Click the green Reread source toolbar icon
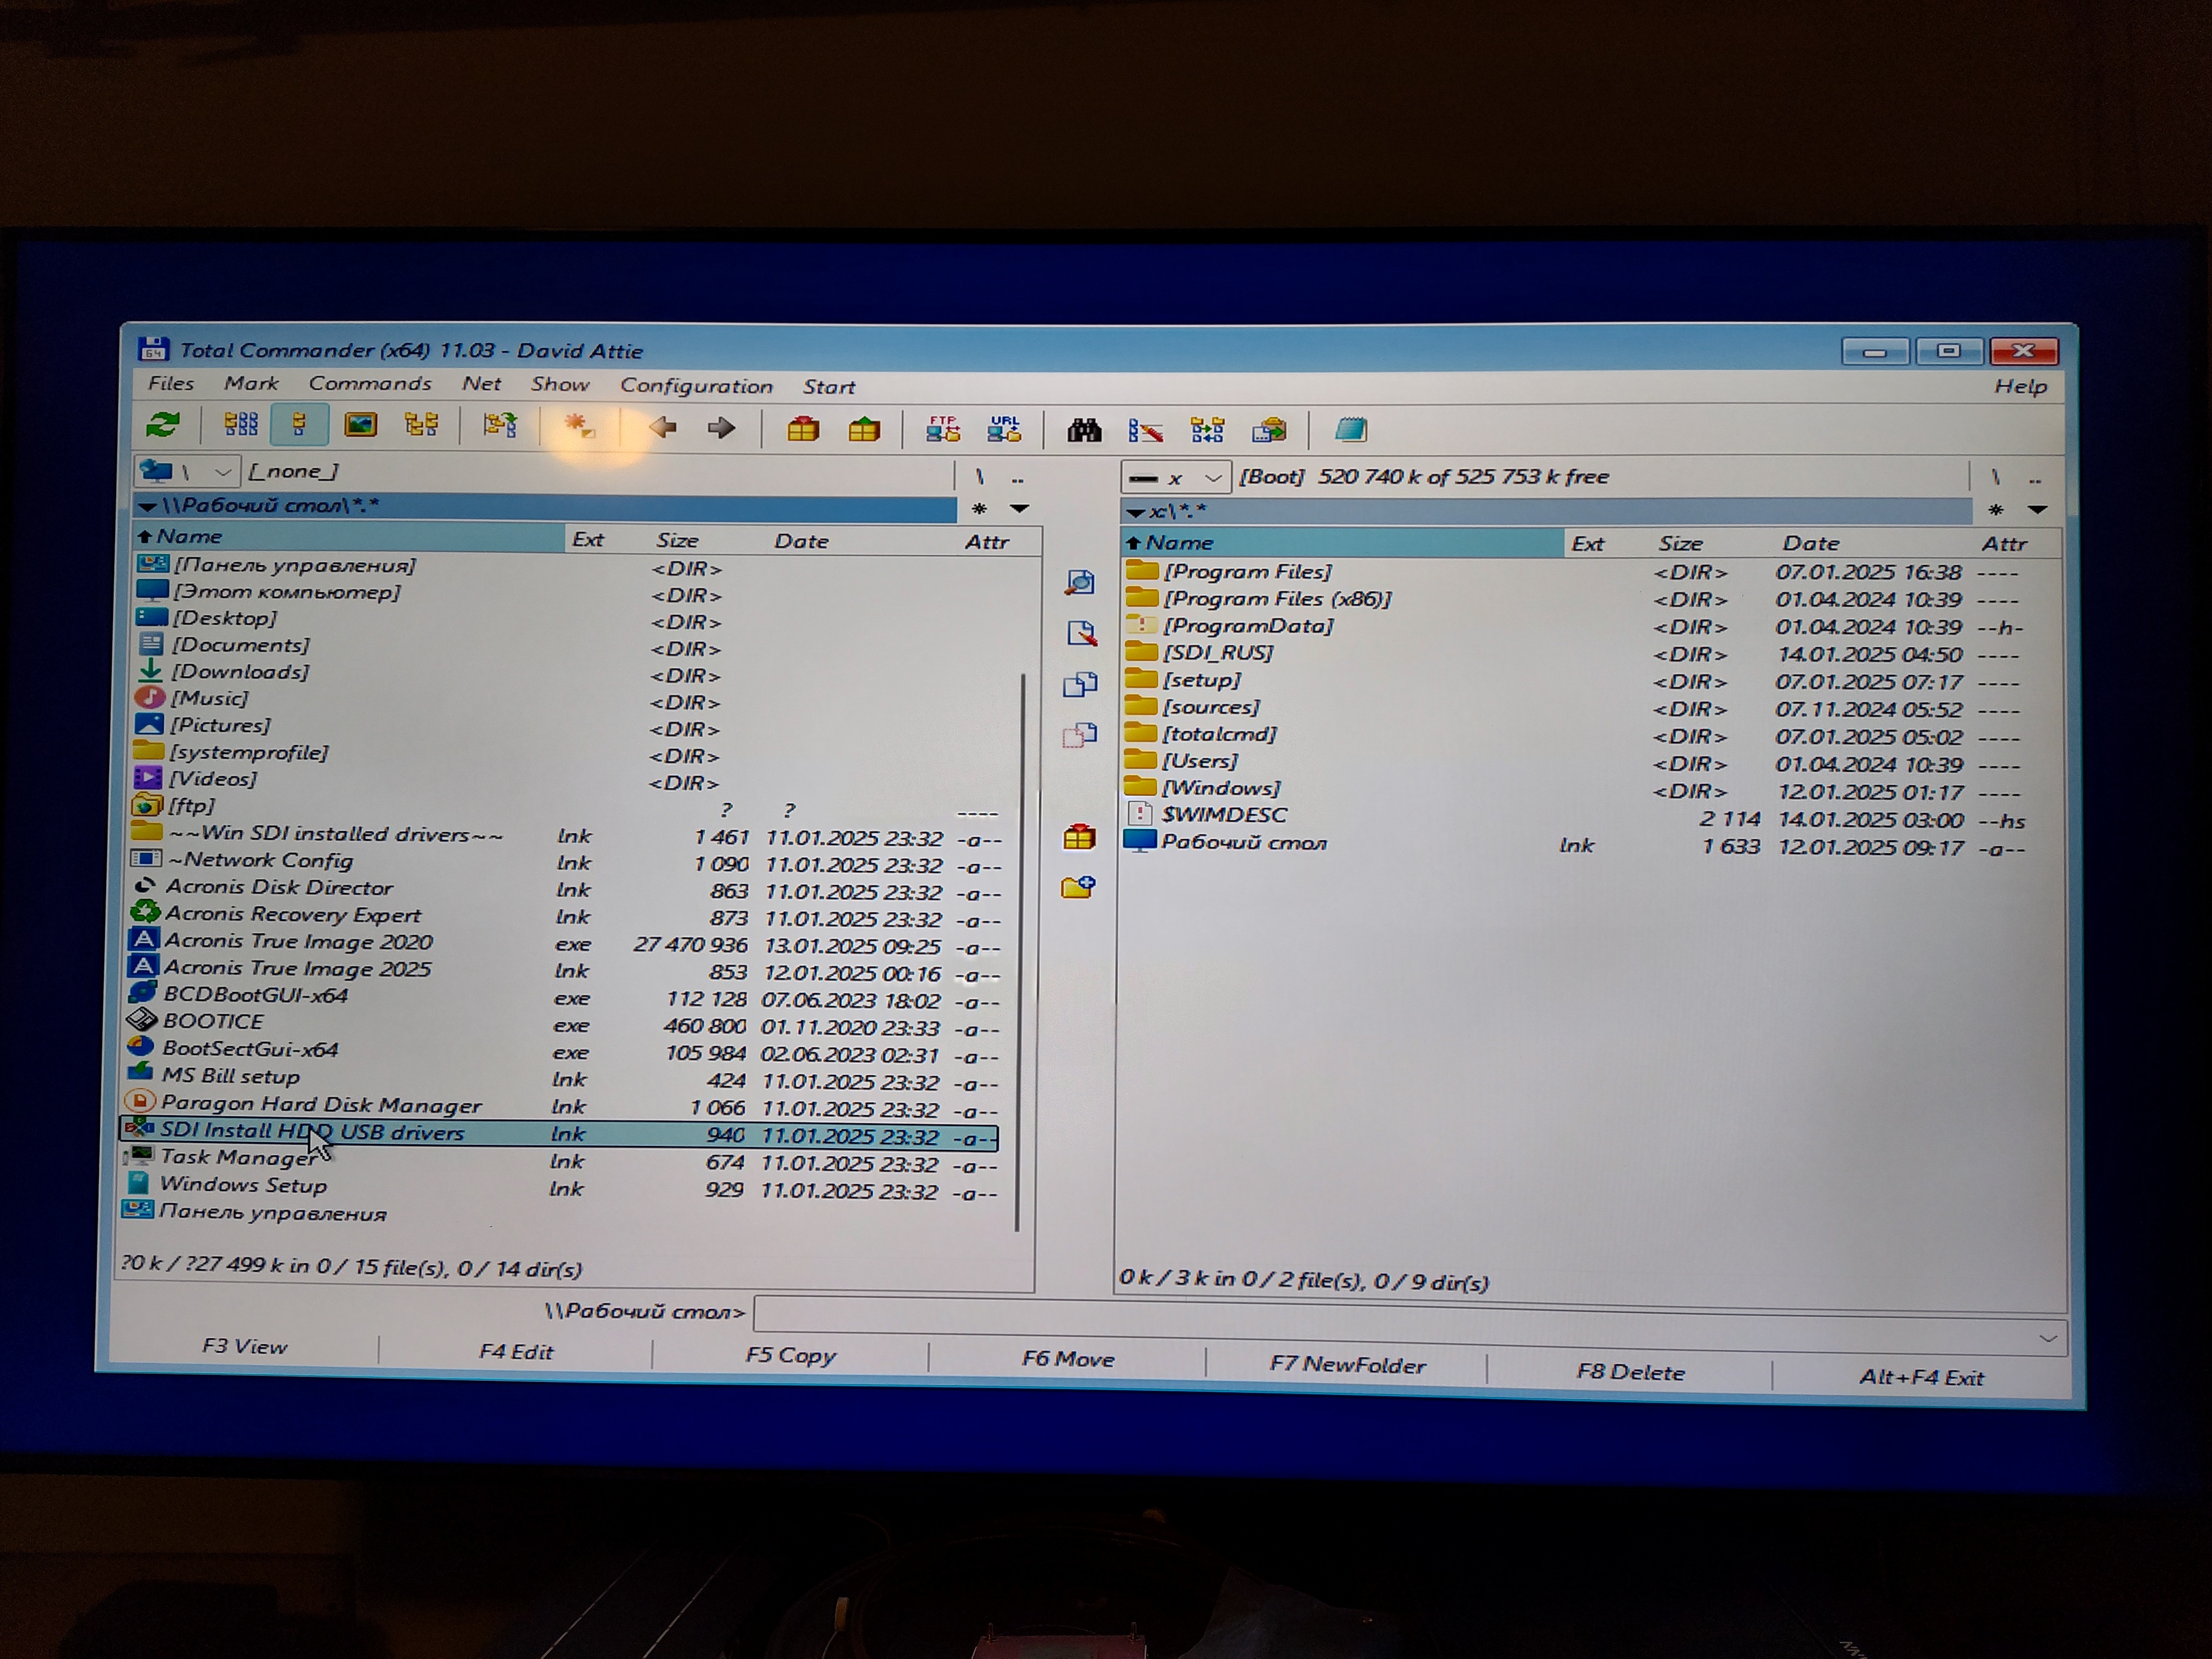The height and width of the screenshot is (1659, 2212). [x=162, y=426]
